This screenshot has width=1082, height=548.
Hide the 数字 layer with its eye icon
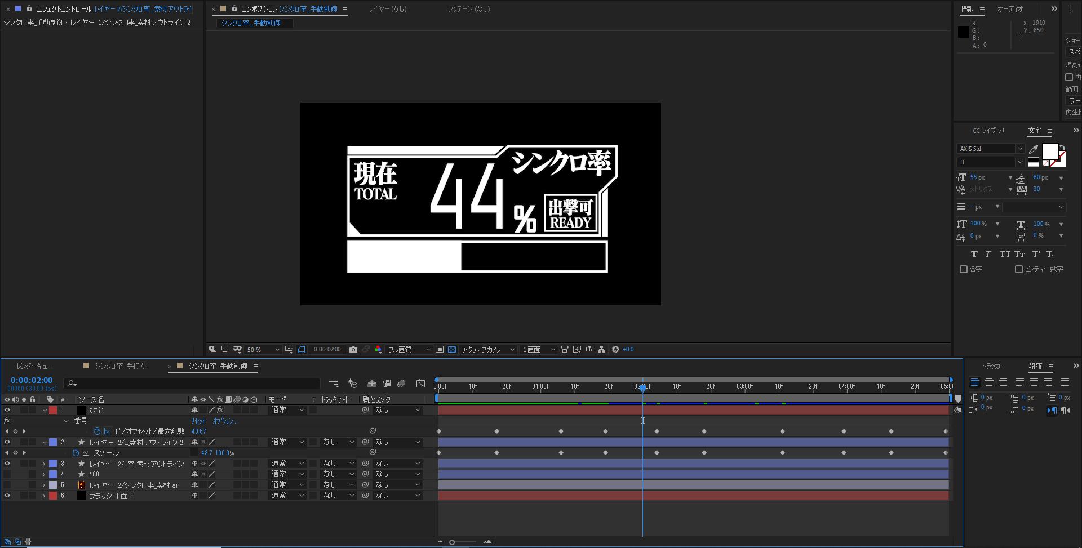point(7,410)
